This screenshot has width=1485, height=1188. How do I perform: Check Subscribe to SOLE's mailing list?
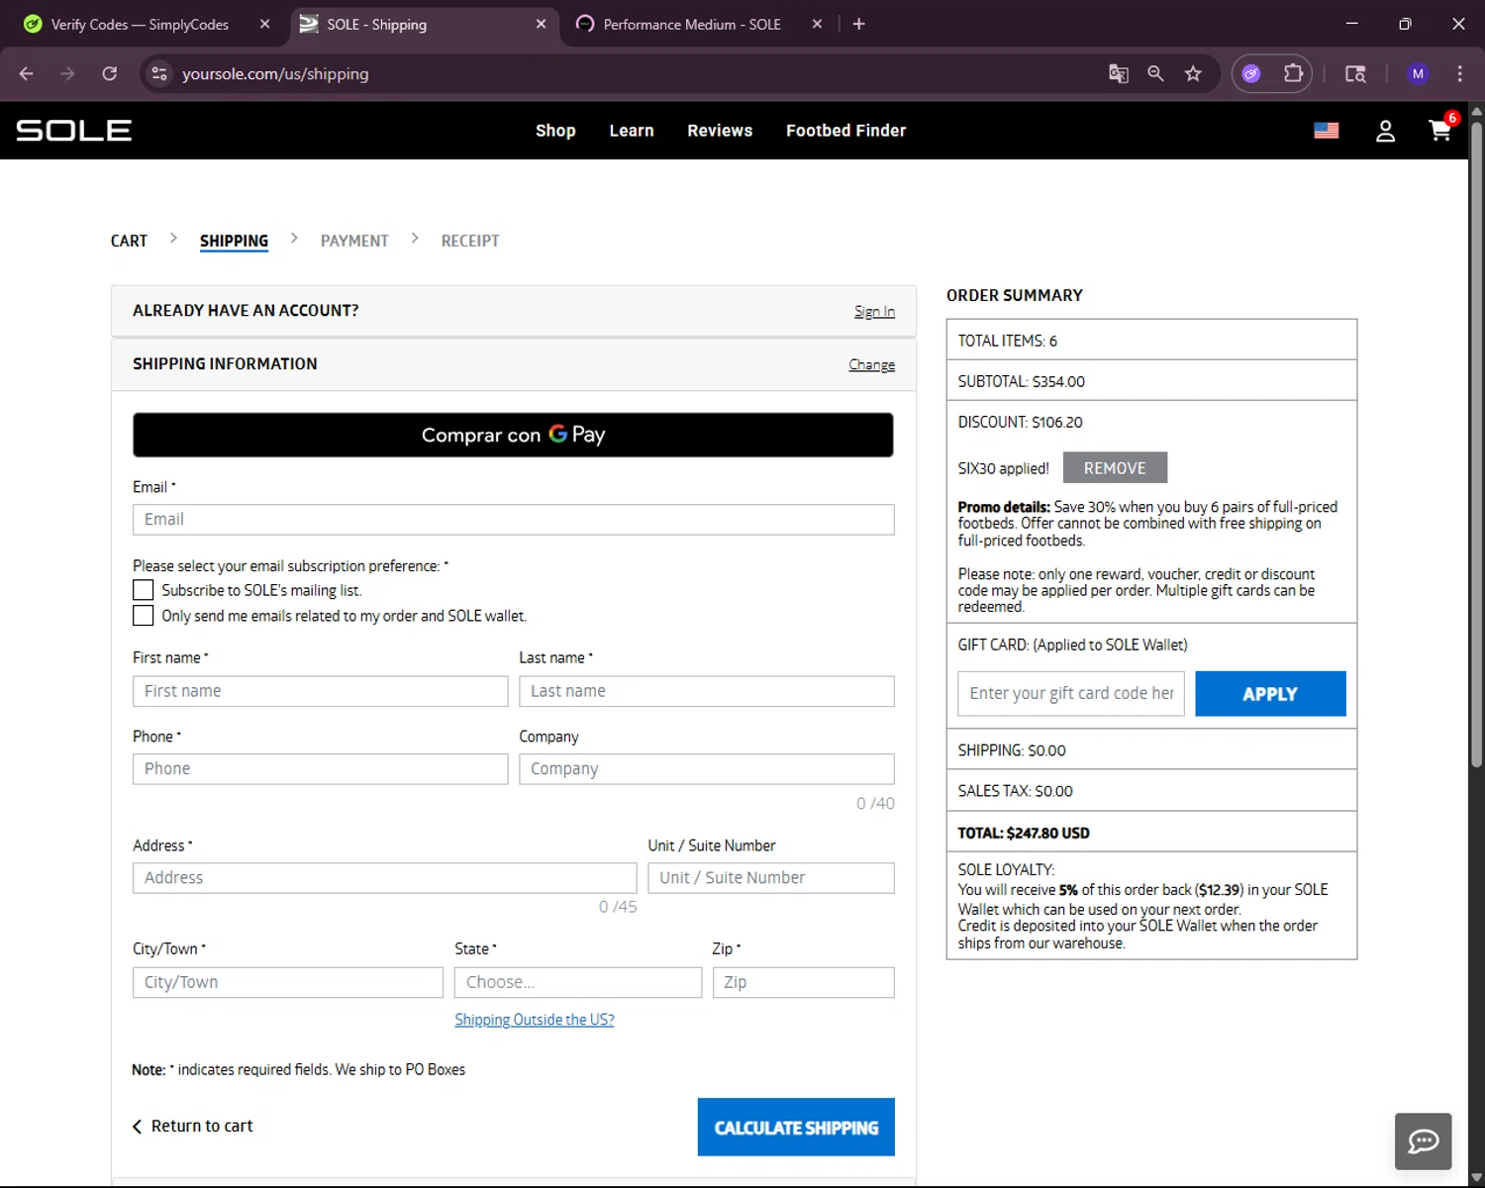pyautogui.click(x=144, y=590)
